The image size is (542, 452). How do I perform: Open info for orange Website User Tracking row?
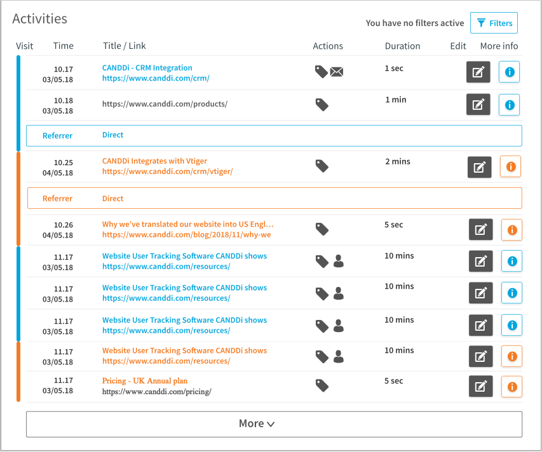512,356
